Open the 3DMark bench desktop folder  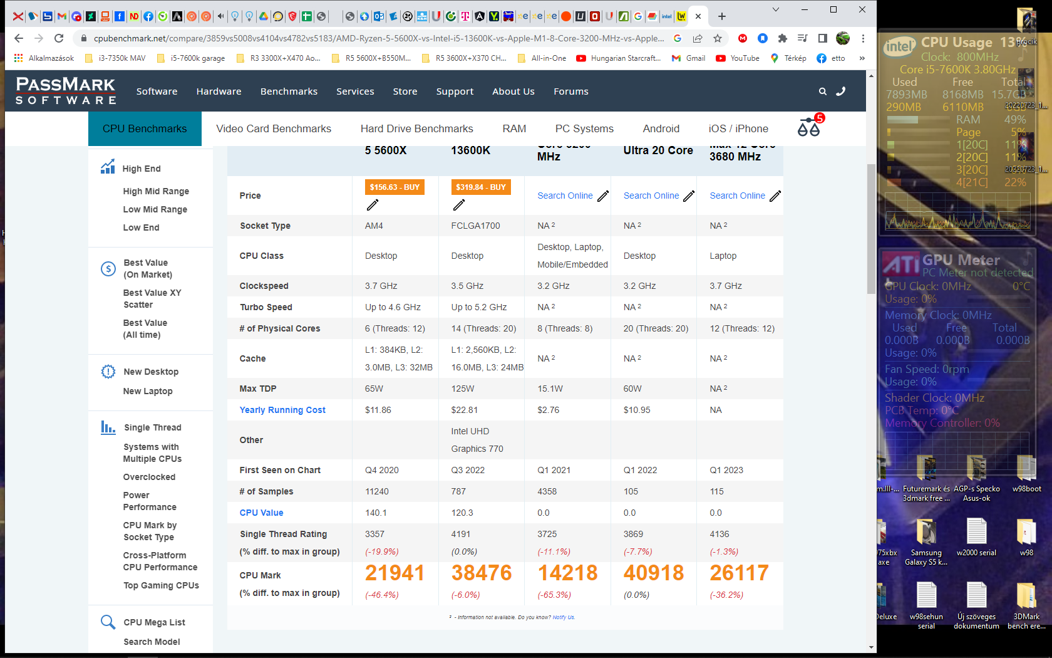point(1026,605)
